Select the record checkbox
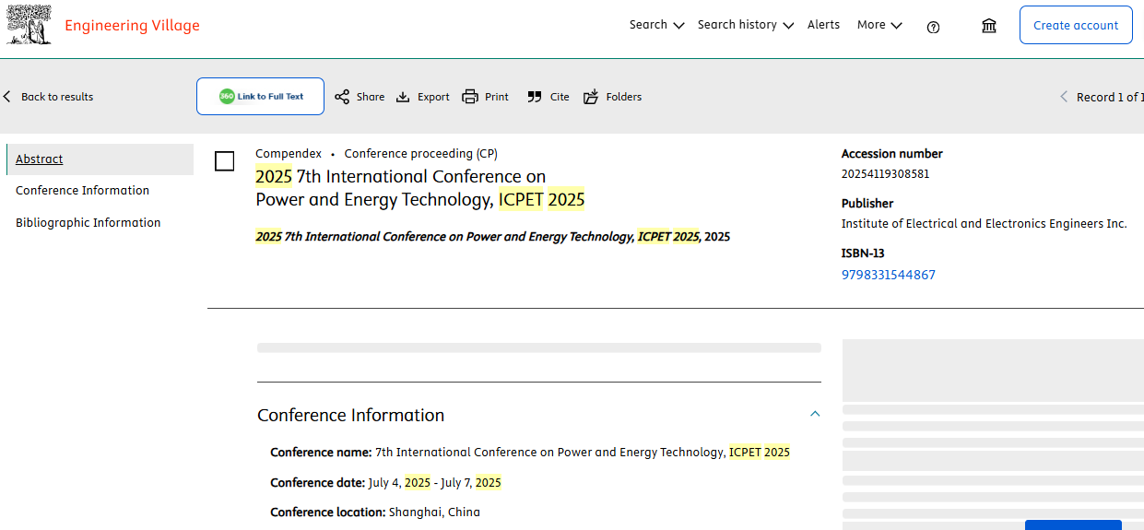The height and width of the screenshot is (530, 1144). pos(224,161)
